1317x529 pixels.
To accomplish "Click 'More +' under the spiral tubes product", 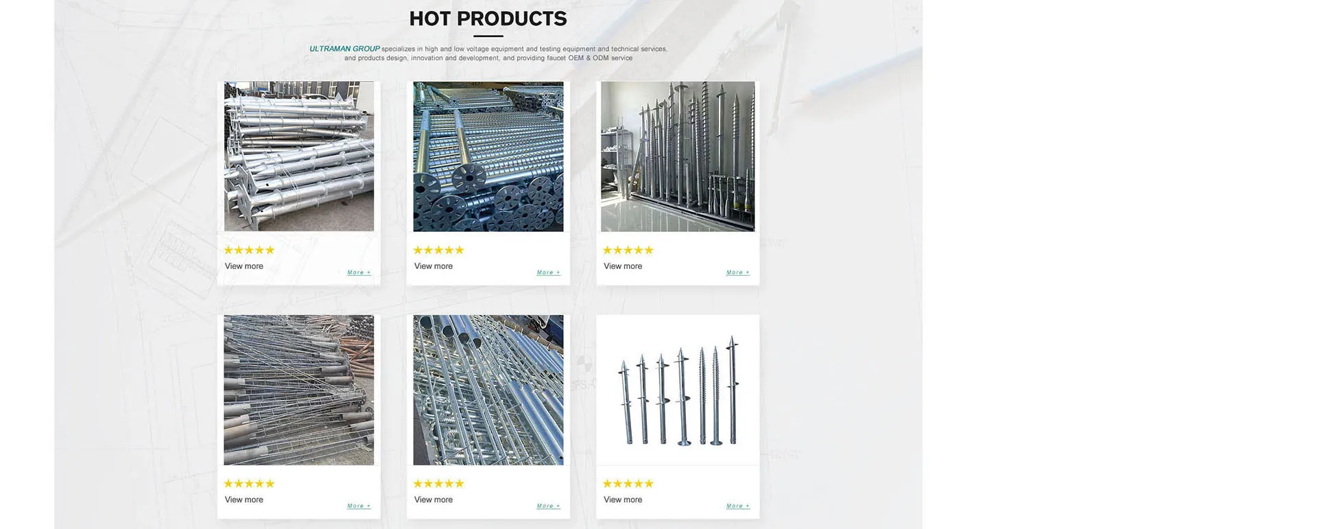I will click(548, 506).
